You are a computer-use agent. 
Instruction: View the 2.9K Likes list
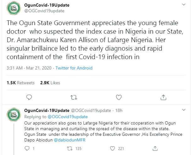pyautogui.click(x=50, y=83)
